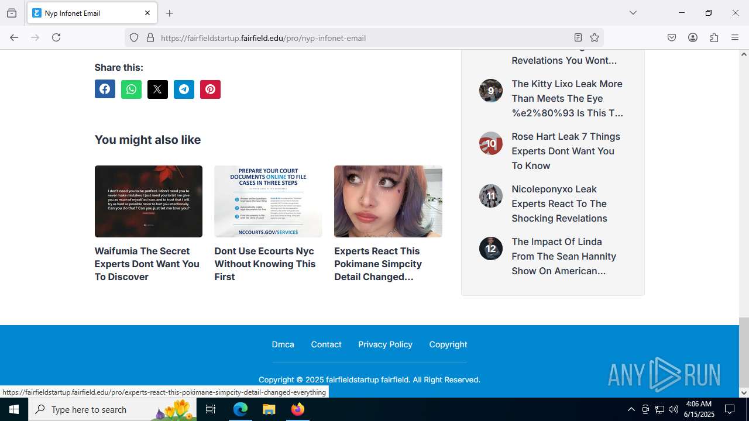
Task: Open the recent browsing Firefox View button
Action: 12,13
